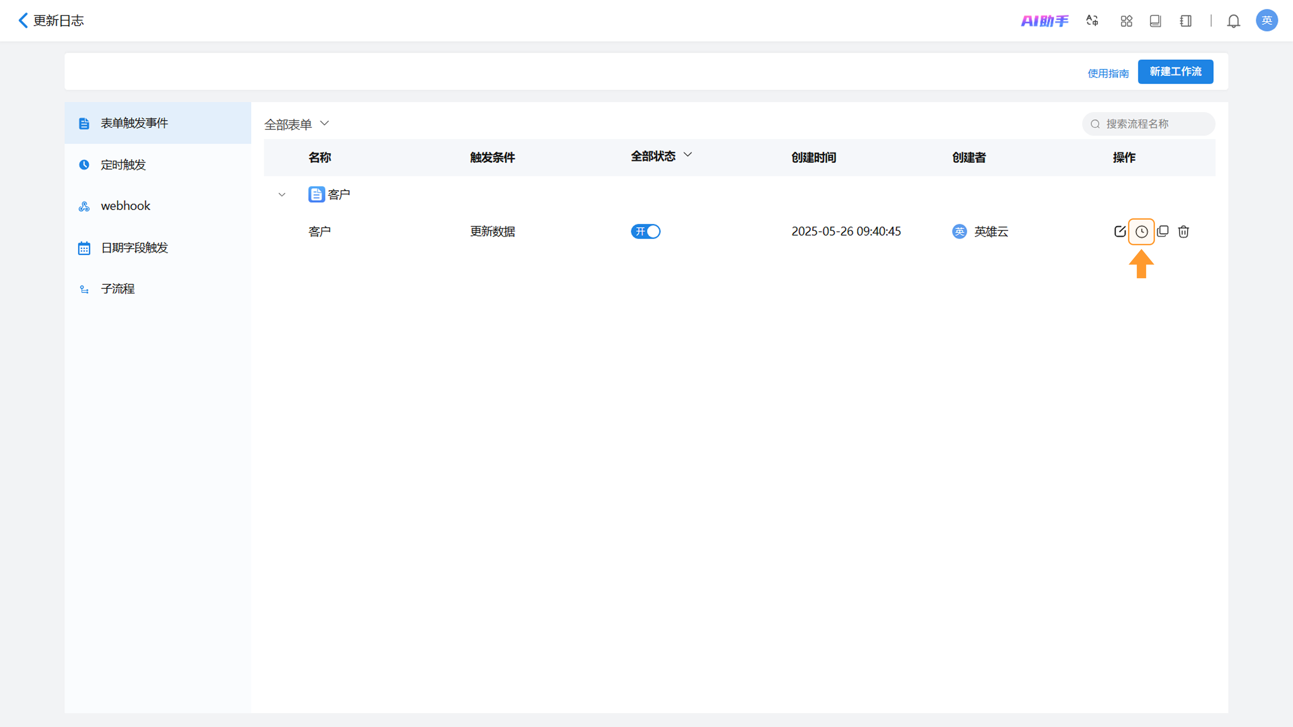Open the 使用指南 link
1293x727 pixels.
coord(1108,73)
